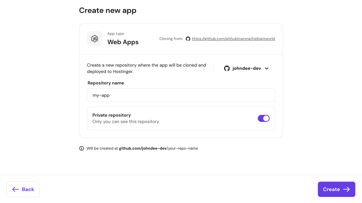Click the GitHub icon beside johndee-dev

tap(227, 68)
